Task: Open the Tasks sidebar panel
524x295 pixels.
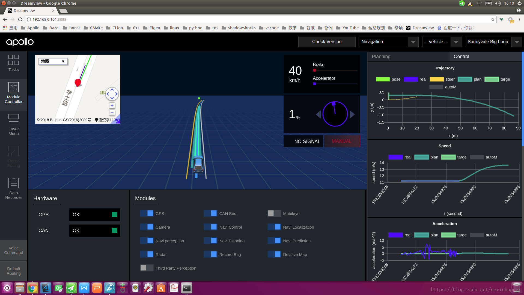Action: pos(13,63)
